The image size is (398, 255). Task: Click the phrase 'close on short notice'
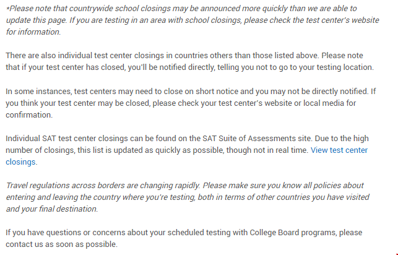click(x=201, y=92)
